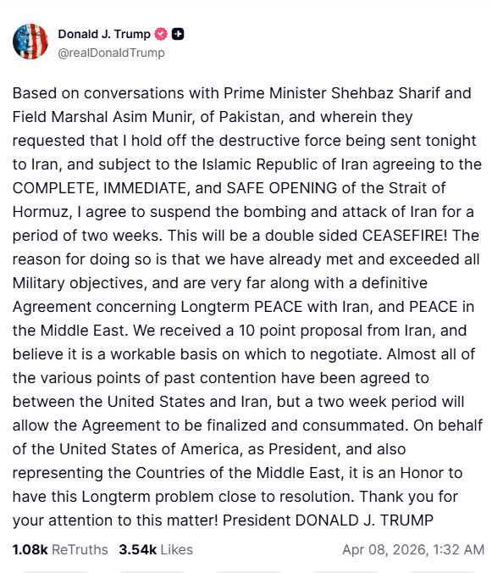Click 'President DONALD J. TRUMP' signature text
Image resolution: width=492 pixels, height=573 pixels.
click(328, 520)
